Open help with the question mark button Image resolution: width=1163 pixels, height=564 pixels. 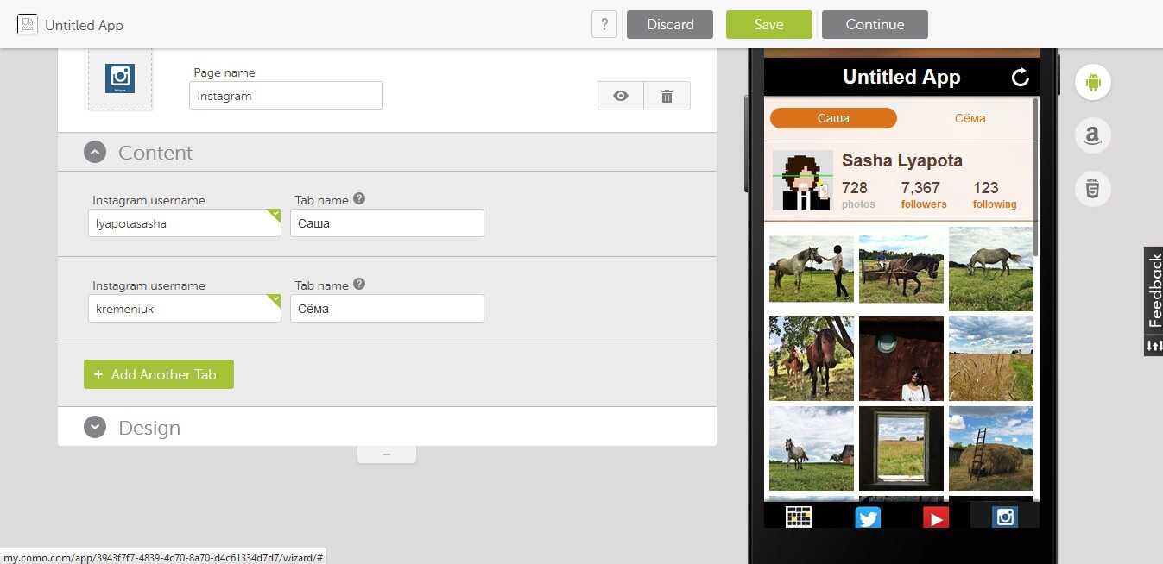(604, 24)
